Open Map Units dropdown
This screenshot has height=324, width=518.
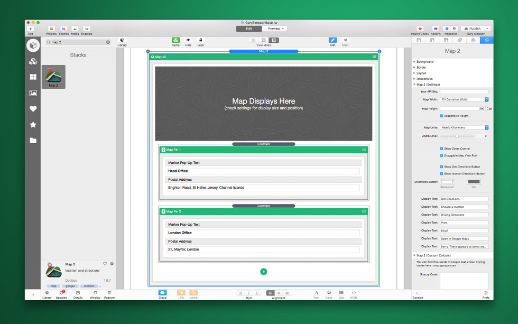464,127
